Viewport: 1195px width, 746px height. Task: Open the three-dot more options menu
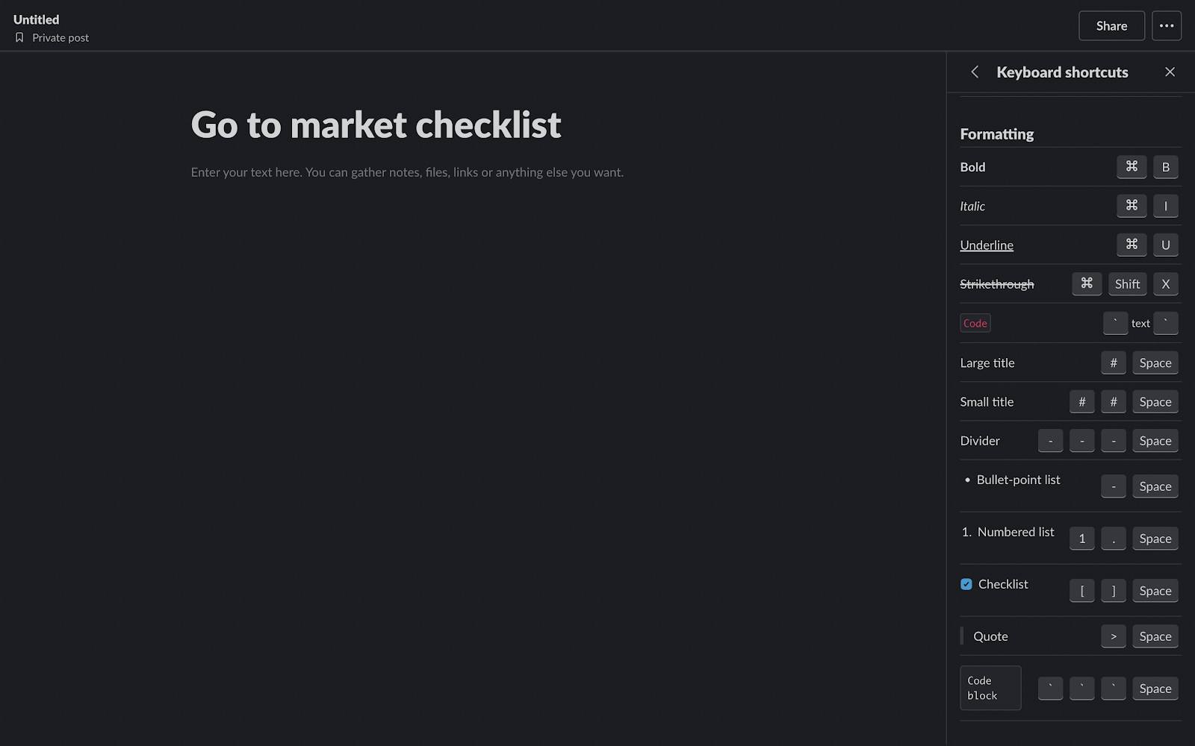1166,25
